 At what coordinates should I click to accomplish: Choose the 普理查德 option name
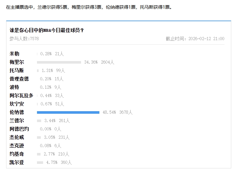pyautogui.click(x=19, y=79)
